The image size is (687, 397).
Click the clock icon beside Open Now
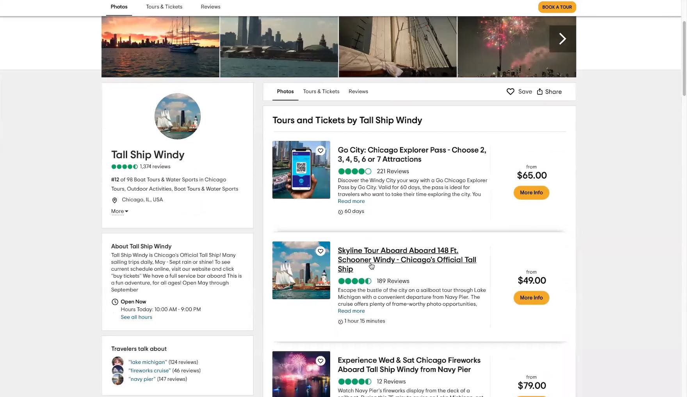[x=115, y=302]
